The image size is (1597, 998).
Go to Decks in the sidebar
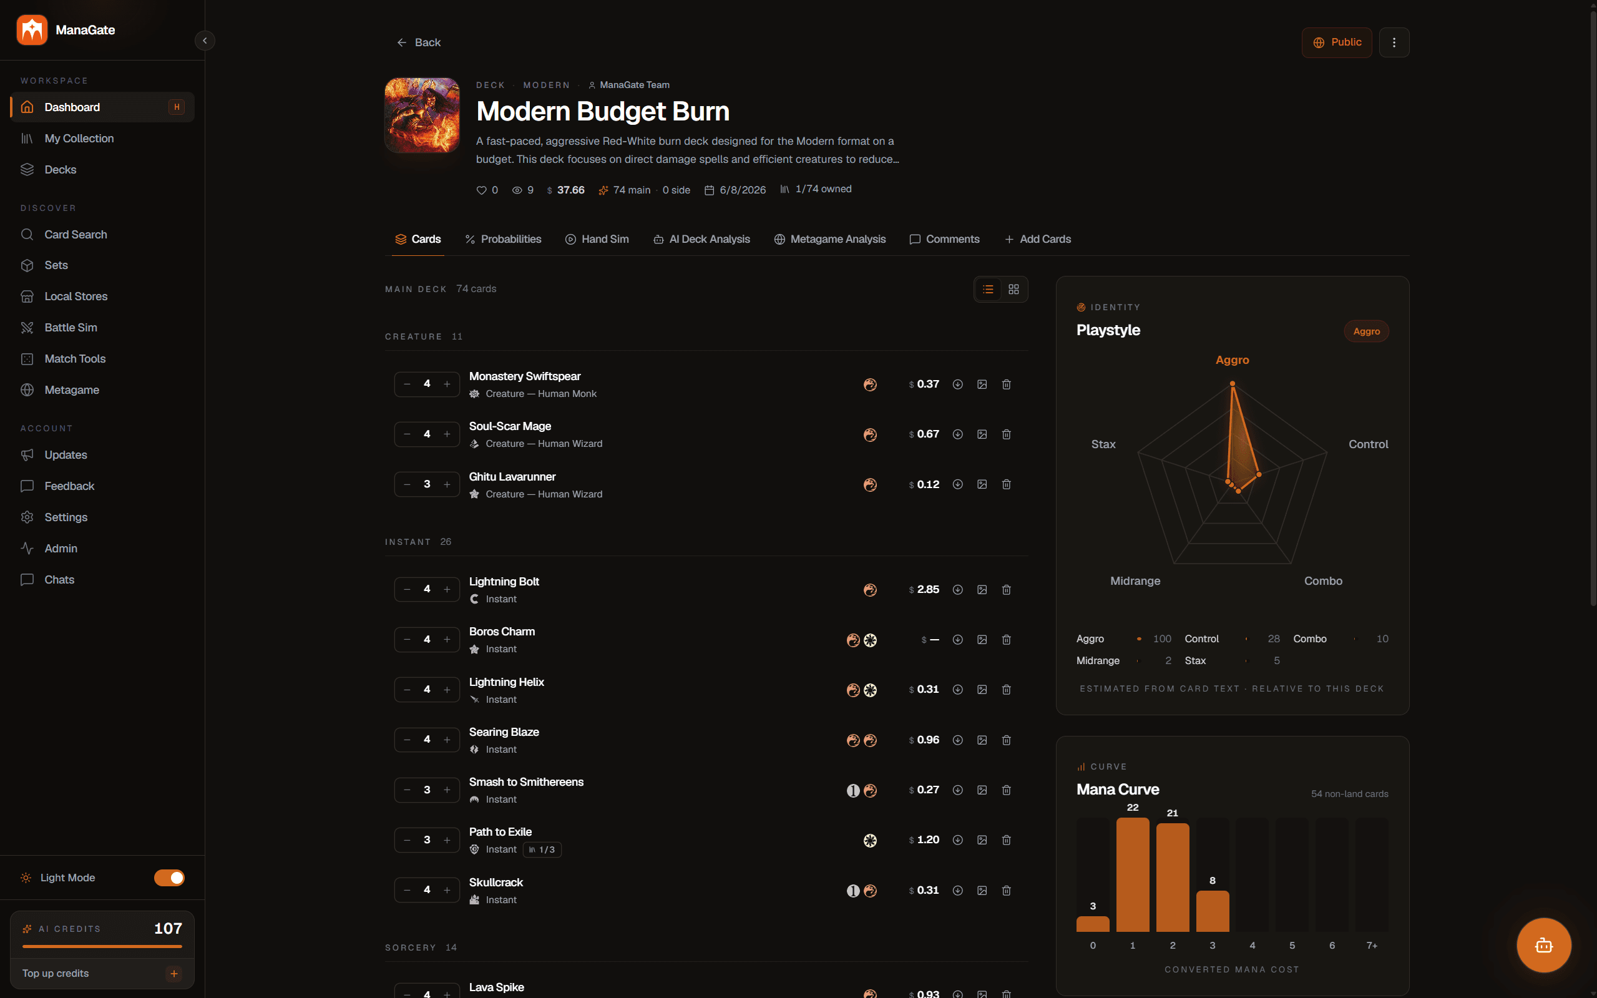(x=102, y=170)
